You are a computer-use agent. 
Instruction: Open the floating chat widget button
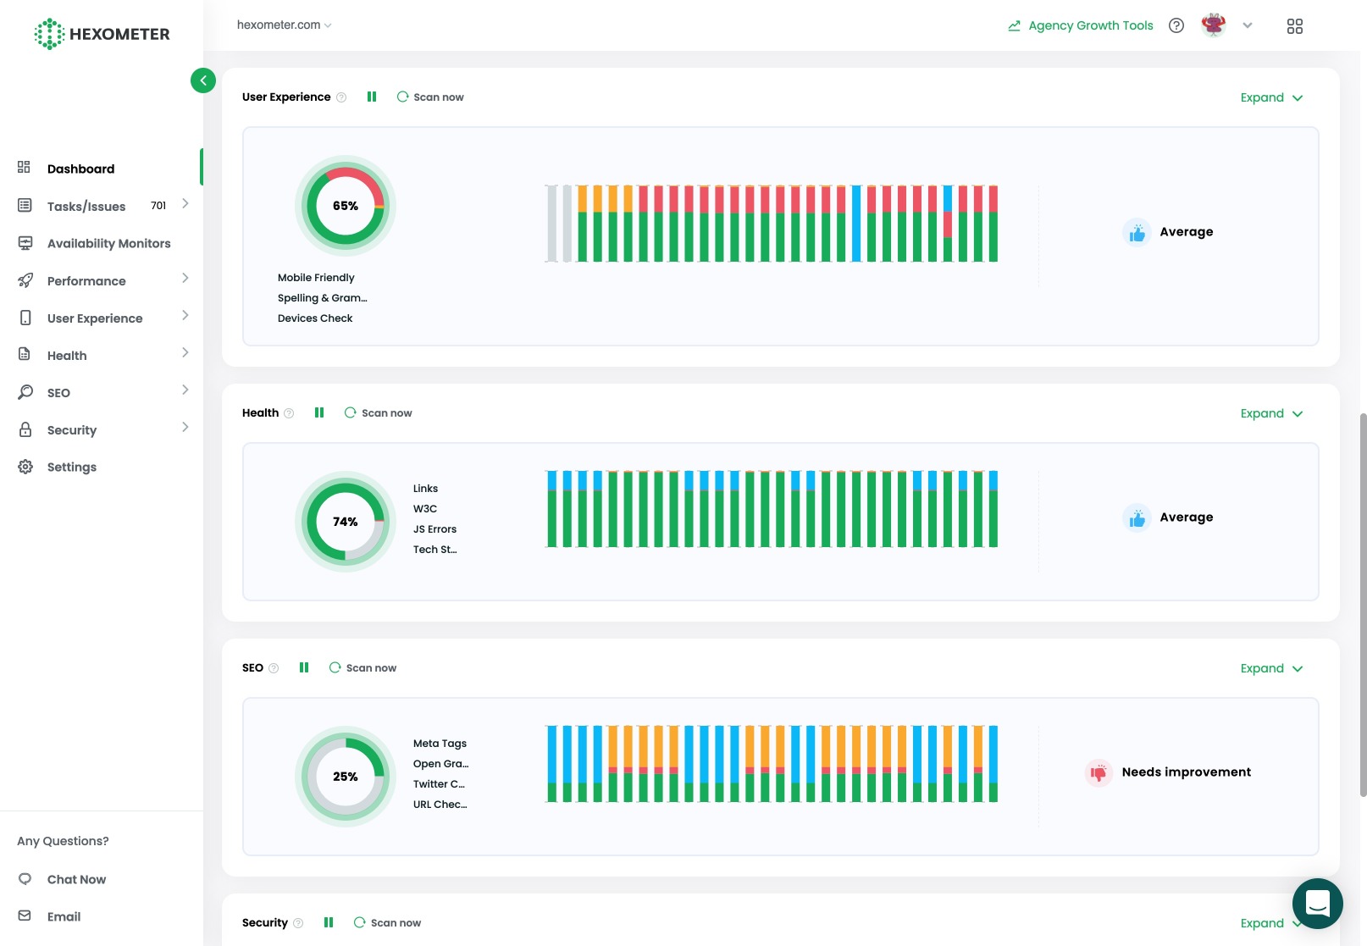point(1317,904)
